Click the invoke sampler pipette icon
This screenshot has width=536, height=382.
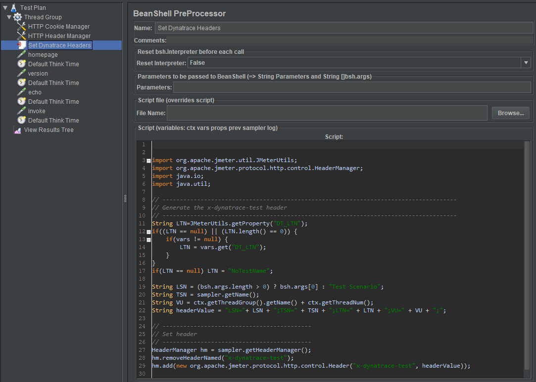point(22,111)
